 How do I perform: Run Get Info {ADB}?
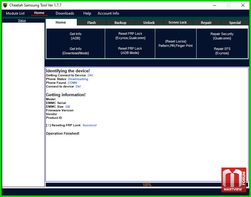coord(76,36)
